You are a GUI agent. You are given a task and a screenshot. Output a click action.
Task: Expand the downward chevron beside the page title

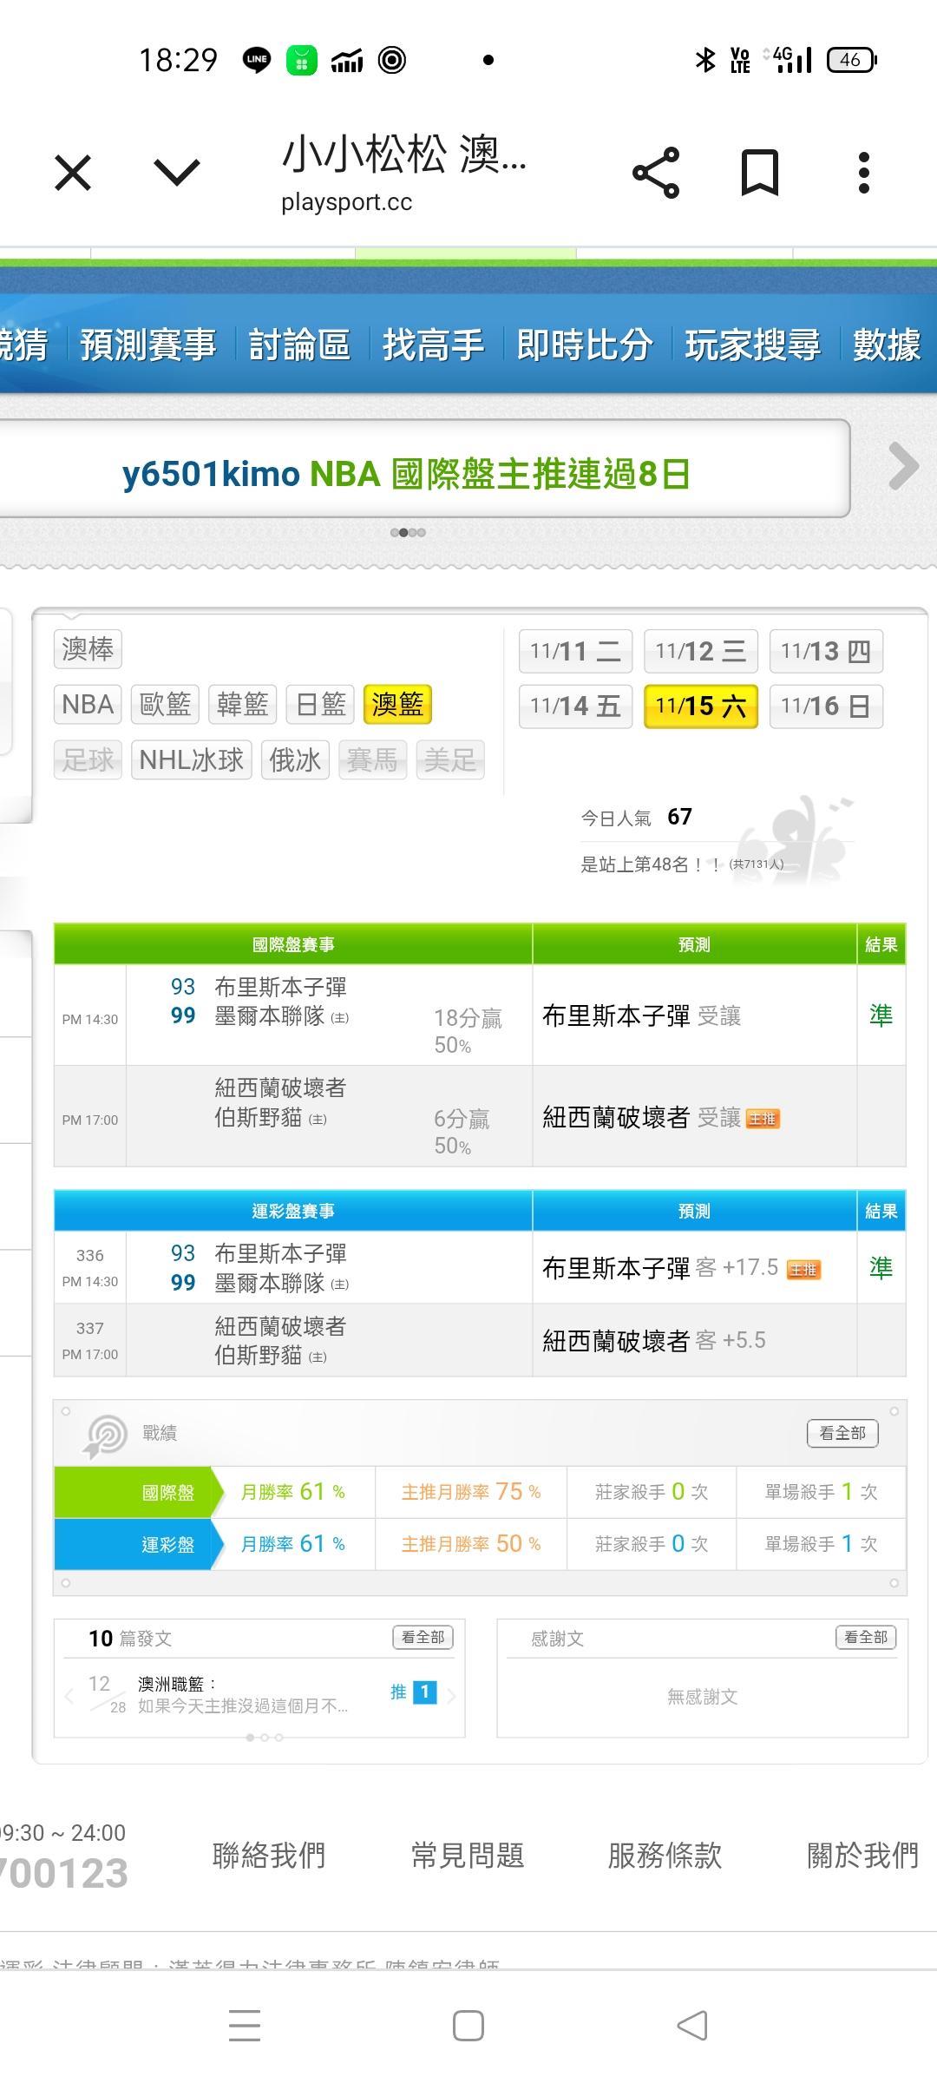[x=177, y=172]
